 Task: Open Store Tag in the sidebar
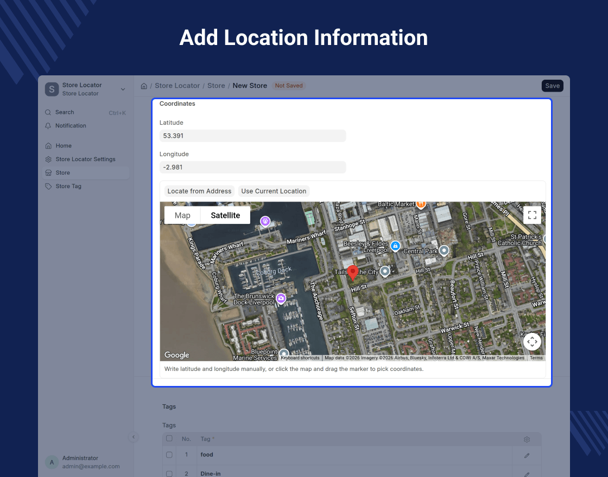pos(86,186)
